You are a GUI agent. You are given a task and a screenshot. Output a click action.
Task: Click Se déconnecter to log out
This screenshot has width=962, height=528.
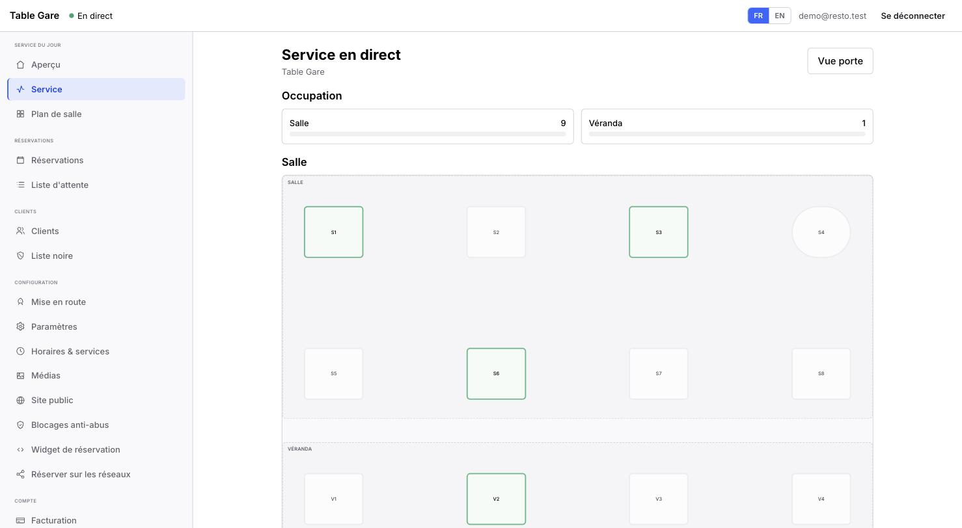(x=913, y=16)
